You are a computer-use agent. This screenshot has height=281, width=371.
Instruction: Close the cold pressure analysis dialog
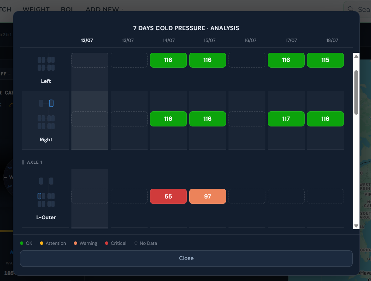[186, 258]
